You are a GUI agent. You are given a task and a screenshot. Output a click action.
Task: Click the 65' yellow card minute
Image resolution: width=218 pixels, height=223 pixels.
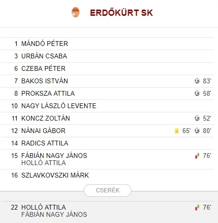click(x=186, y=131)
